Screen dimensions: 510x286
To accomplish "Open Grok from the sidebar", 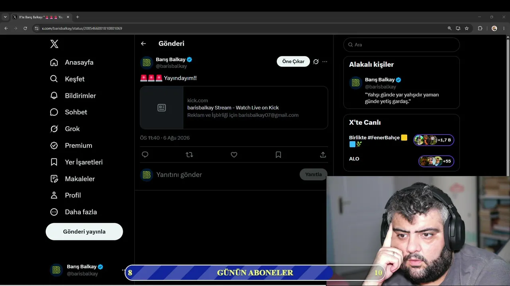I will [x=65, y=129].
